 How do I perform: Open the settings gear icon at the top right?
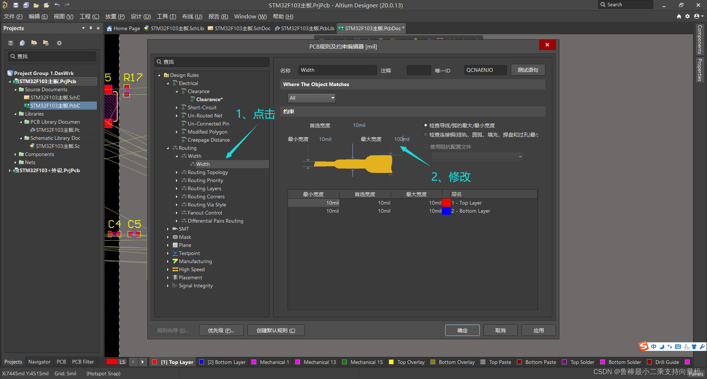[687, 16]
